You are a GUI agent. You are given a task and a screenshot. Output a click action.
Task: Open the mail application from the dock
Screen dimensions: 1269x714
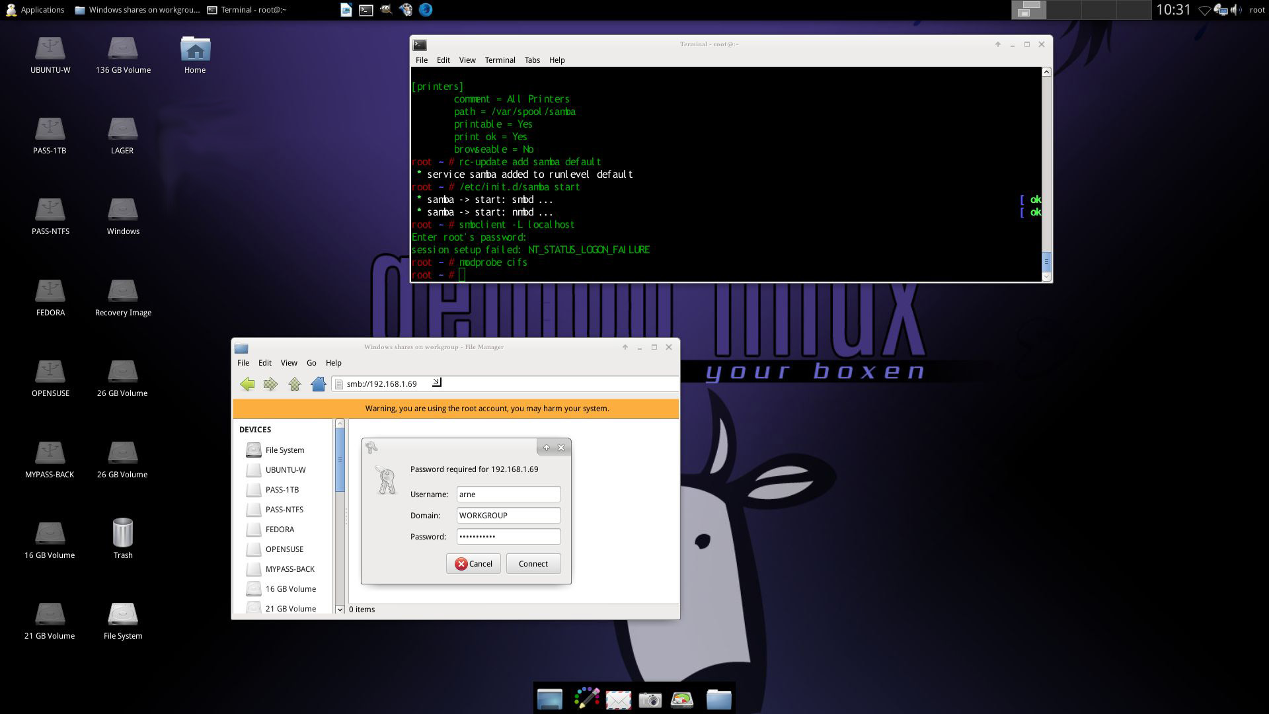[x=619, y=699]
